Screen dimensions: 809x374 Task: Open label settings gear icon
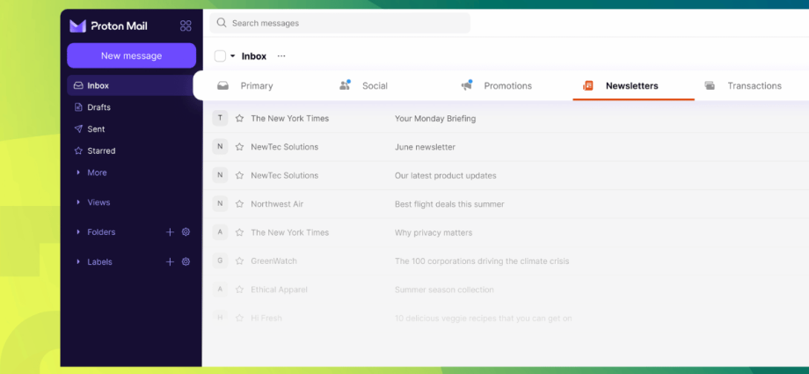pos(186,262)
